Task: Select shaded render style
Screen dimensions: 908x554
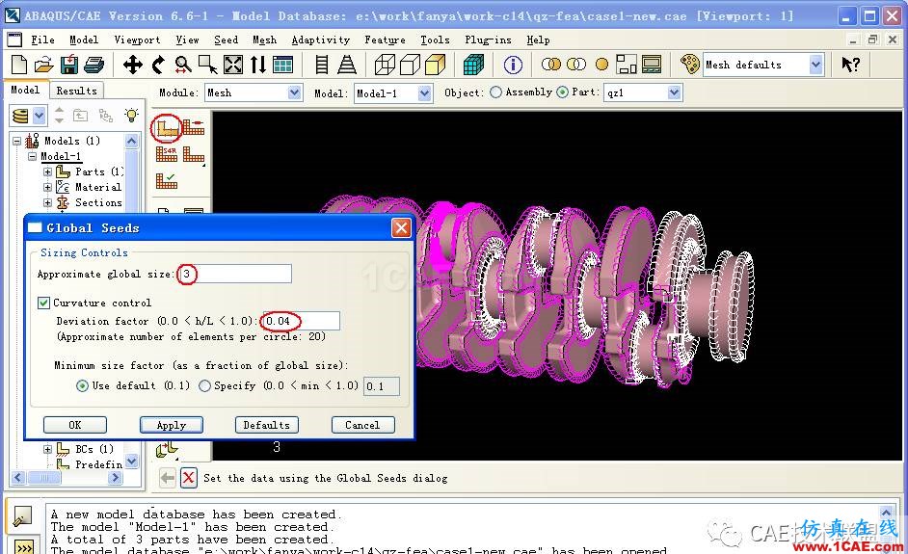Action: 435,65
